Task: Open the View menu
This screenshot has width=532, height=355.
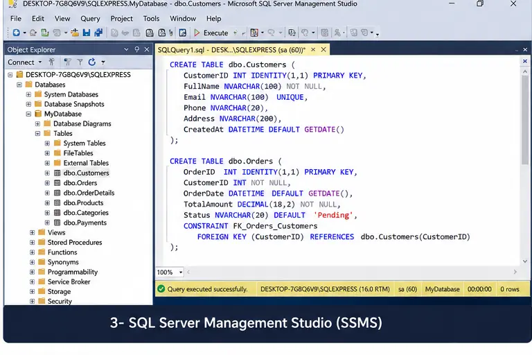Action: point(62,18)
